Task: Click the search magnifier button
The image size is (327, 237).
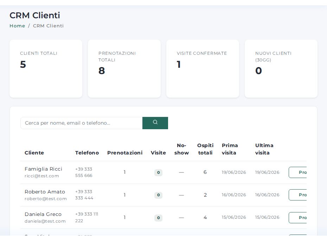Action: point(155,123)
